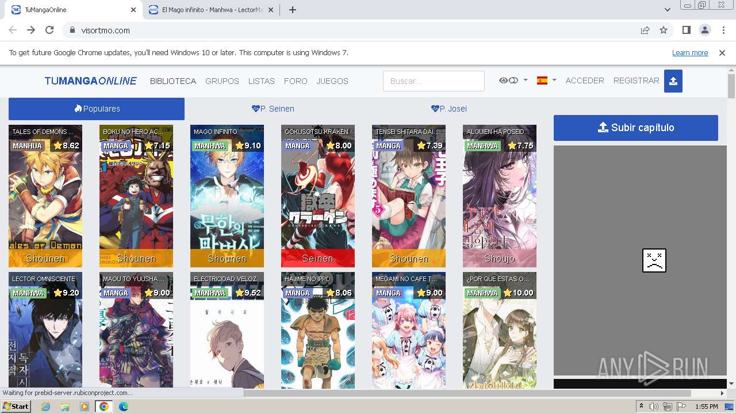Open the Tensei Shitara Dai cover
Viewport: 736px width, 414px height.
(x=409, y=196)
